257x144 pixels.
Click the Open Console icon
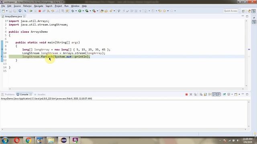click(236, 94)
